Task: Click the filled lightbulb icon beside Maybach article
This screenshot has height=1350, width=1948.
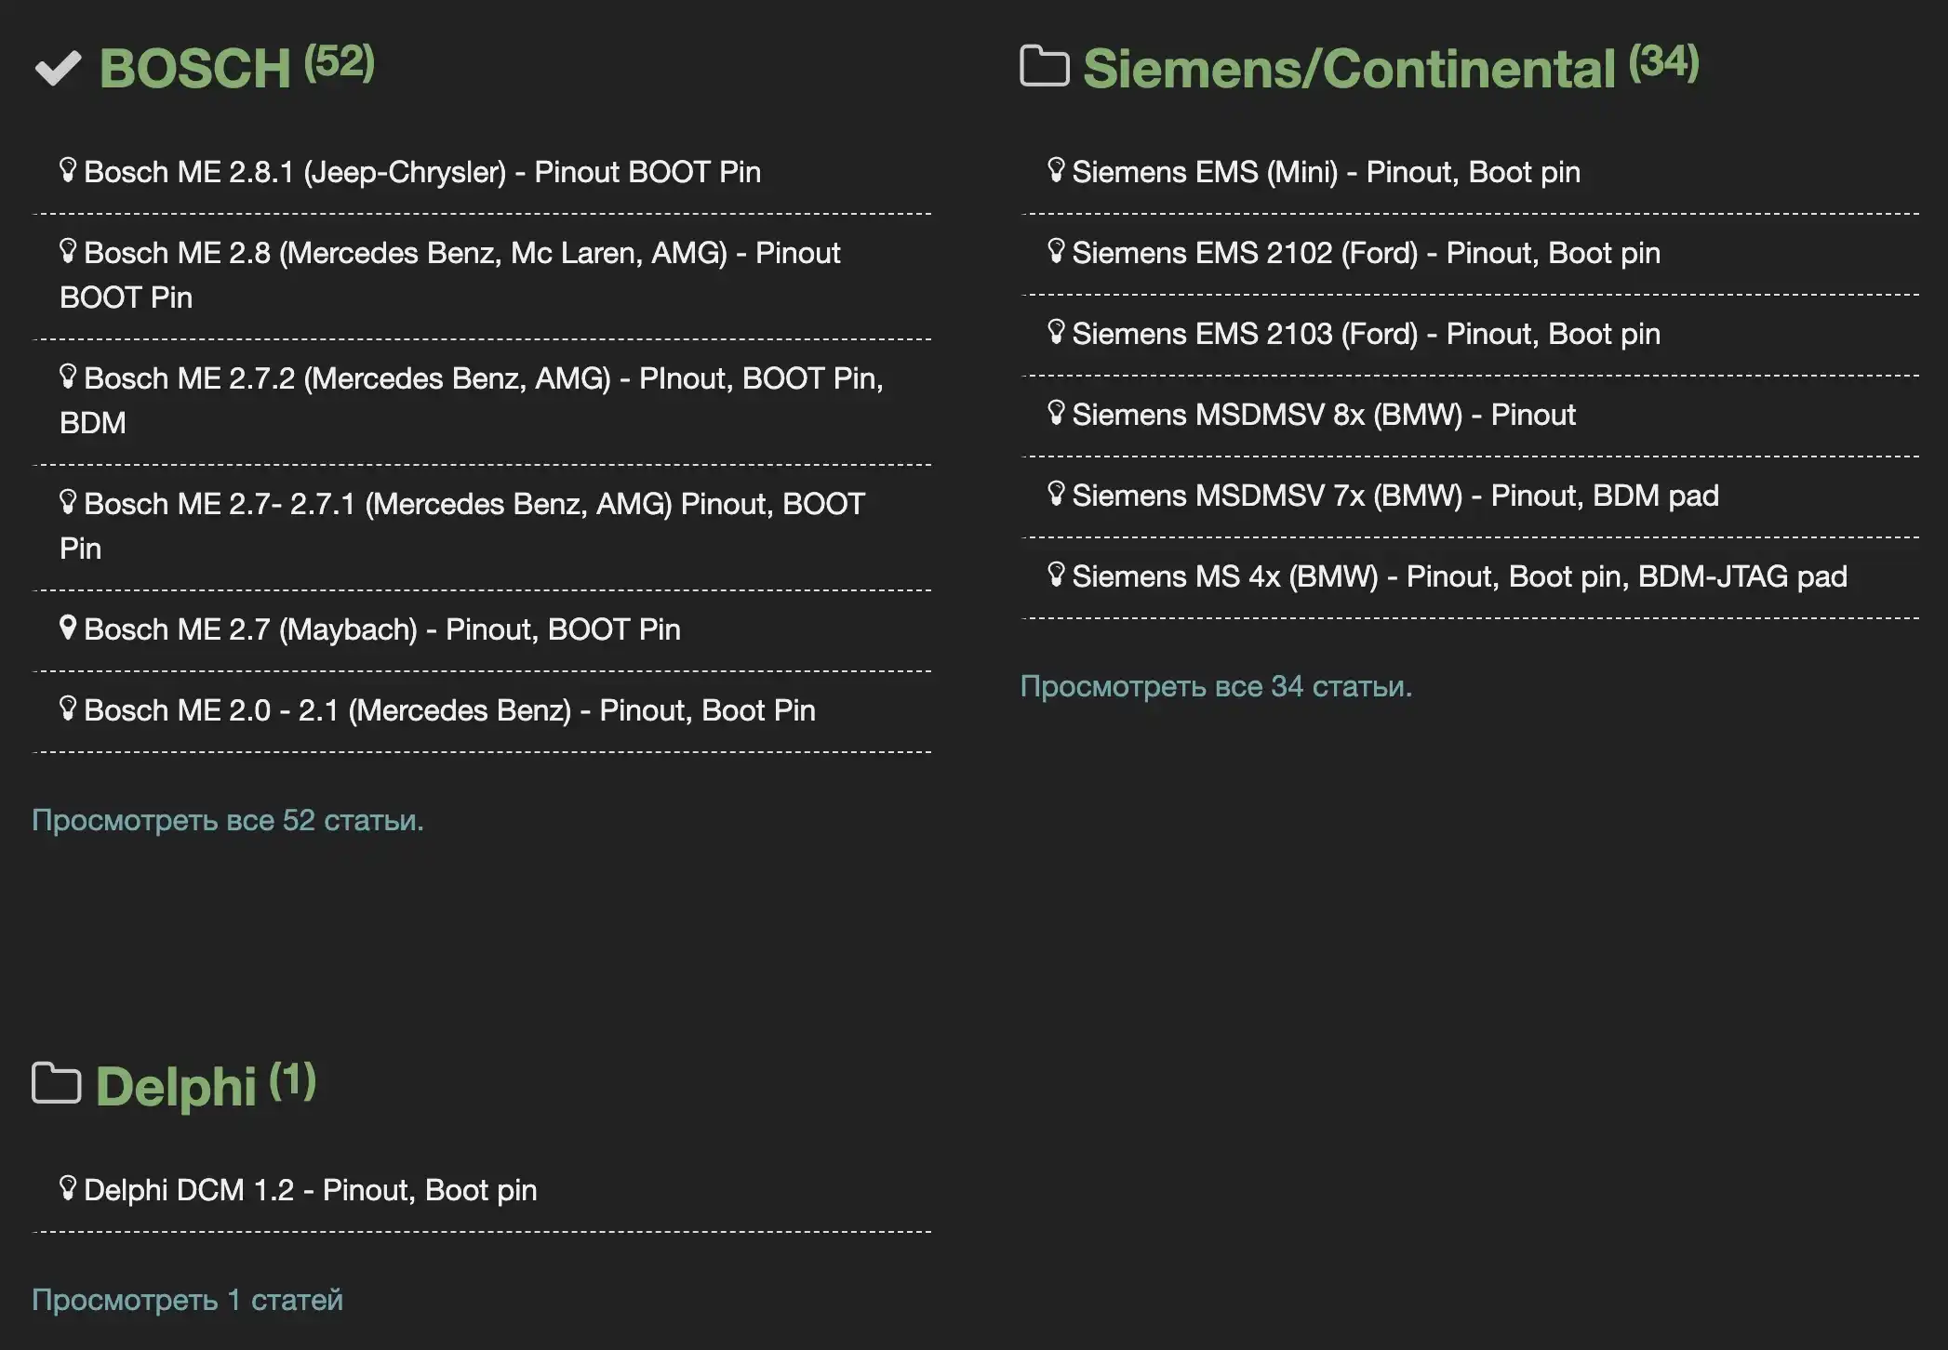Action: [x=67, y=628]
